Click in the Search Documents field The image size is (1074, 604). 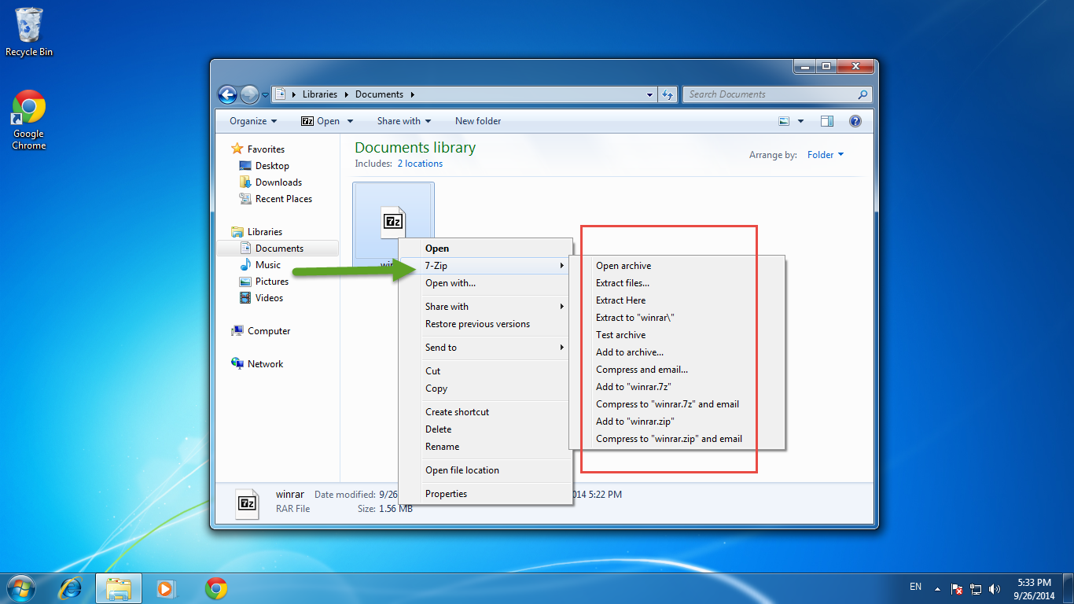pyautogui.click(x=769, y=94)
